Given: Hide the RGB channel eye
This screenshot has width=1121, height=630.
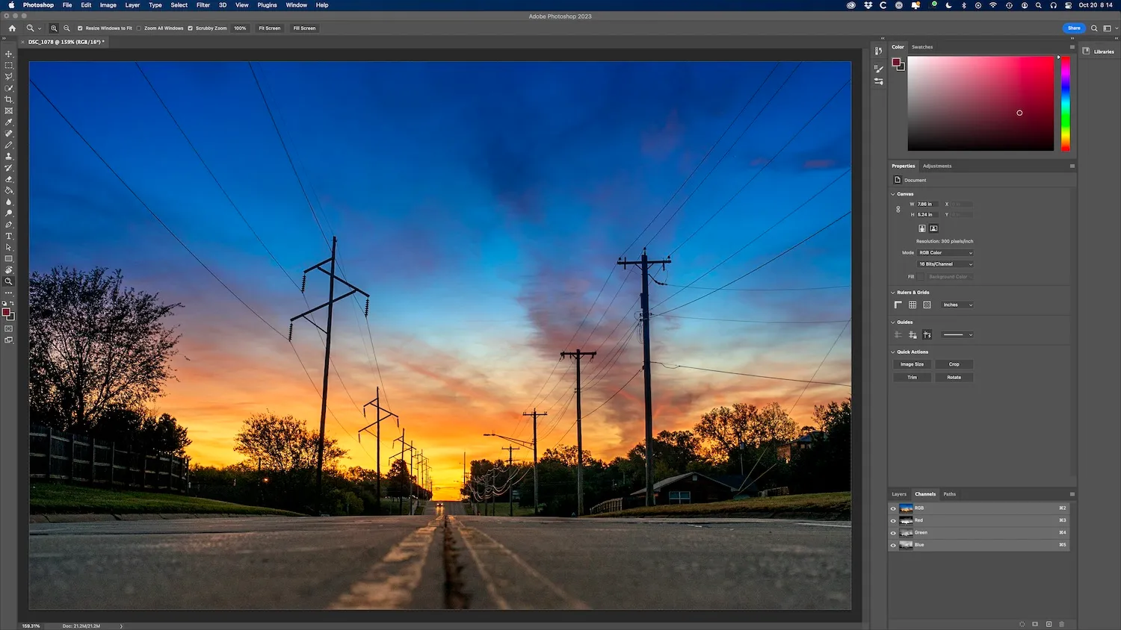Looking at the screenshot, I should point(893,508).
